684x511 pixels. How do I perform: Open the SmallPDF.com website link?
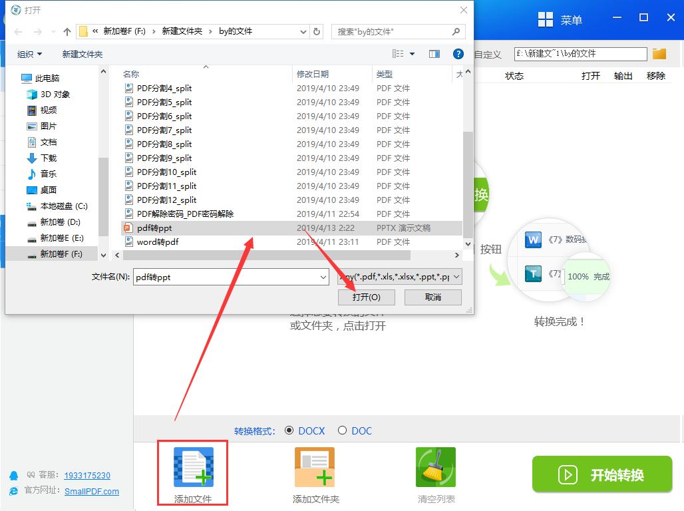point(92,491)
